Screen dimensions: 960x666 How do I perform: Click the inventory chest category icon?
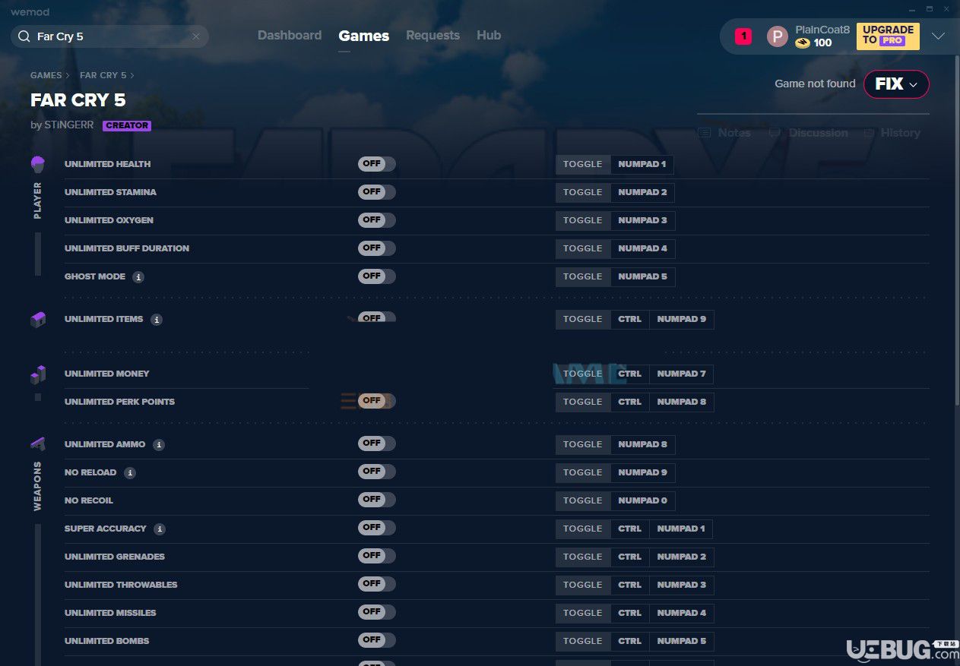pos(38,320)
